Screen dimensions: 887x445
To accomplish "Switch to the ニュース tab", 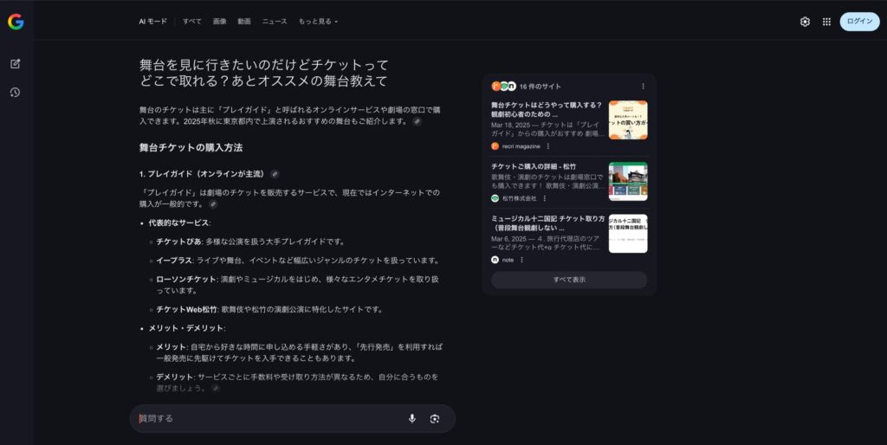I will coord(275,21).
